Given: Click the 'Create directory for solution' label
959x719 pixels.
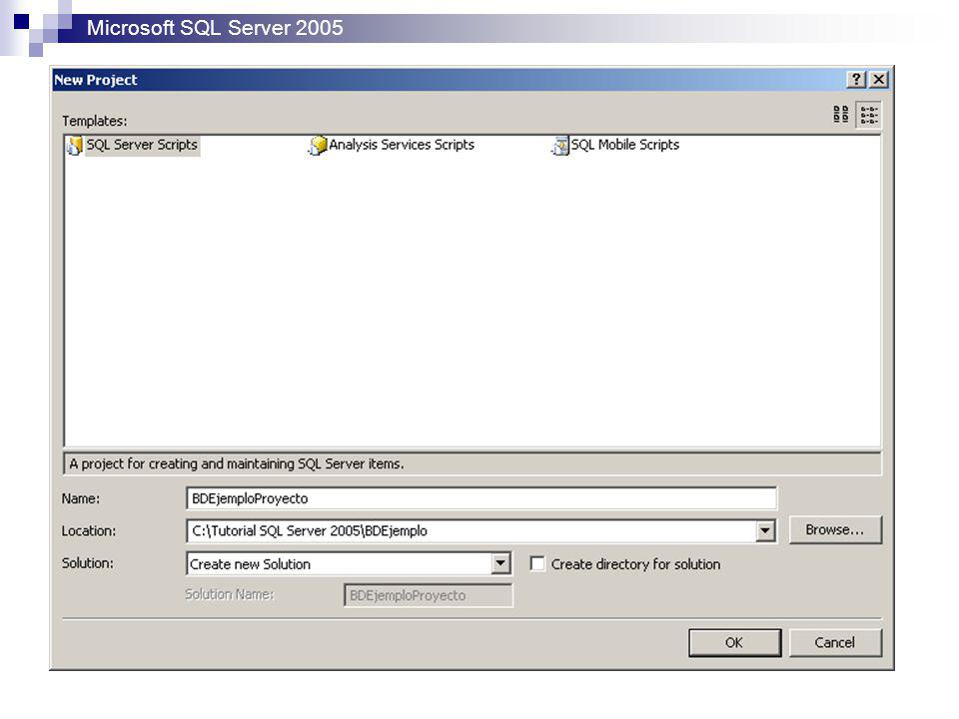Looking at the screenshot, I should point(635,564).
